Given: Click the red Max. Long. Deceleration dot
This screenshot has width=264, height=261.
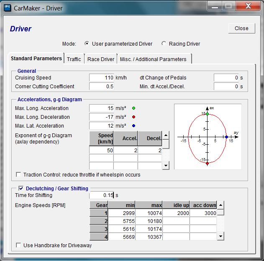Looking at the screenshot, I should [x=134, y=117].
